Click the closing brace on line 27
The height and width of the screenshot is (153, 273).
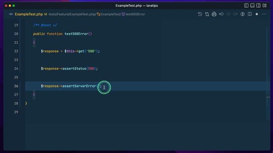click(x=34, y=95)
